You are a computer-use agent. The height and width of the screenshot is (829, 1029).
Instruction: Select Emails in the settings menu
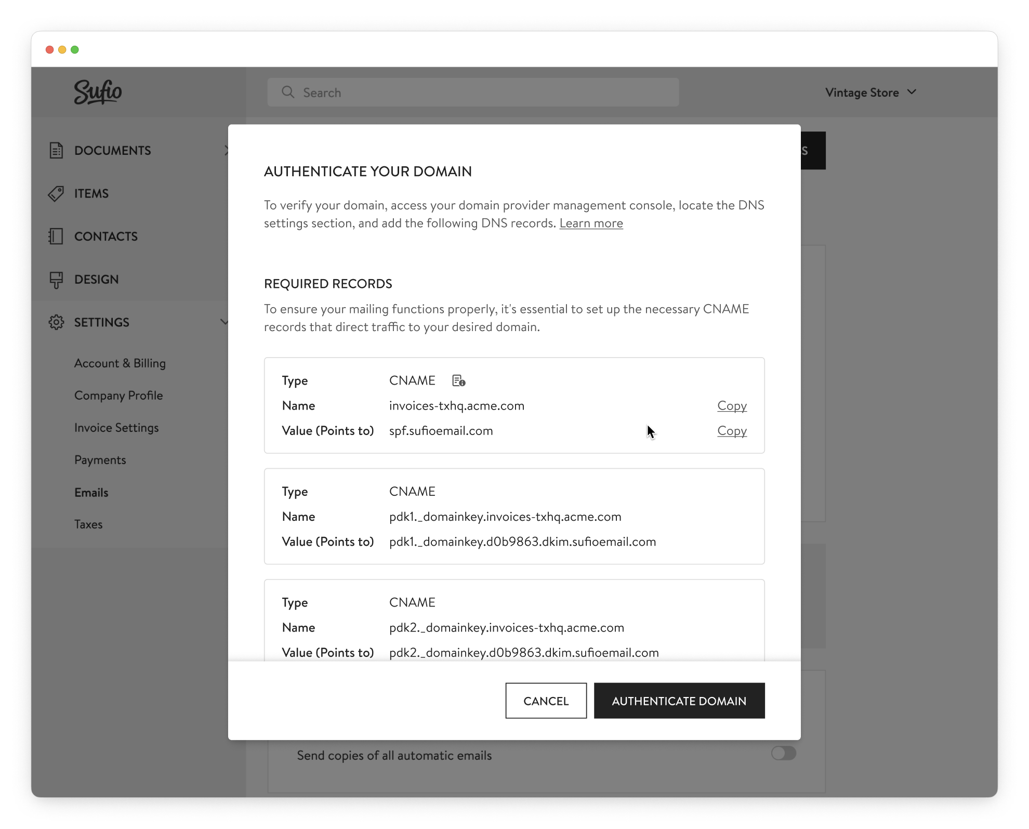tap(91, 492)
